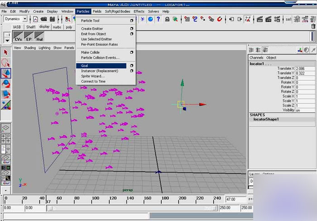
Task: Select Sprite Wizard menu entry
Action: 93,76
